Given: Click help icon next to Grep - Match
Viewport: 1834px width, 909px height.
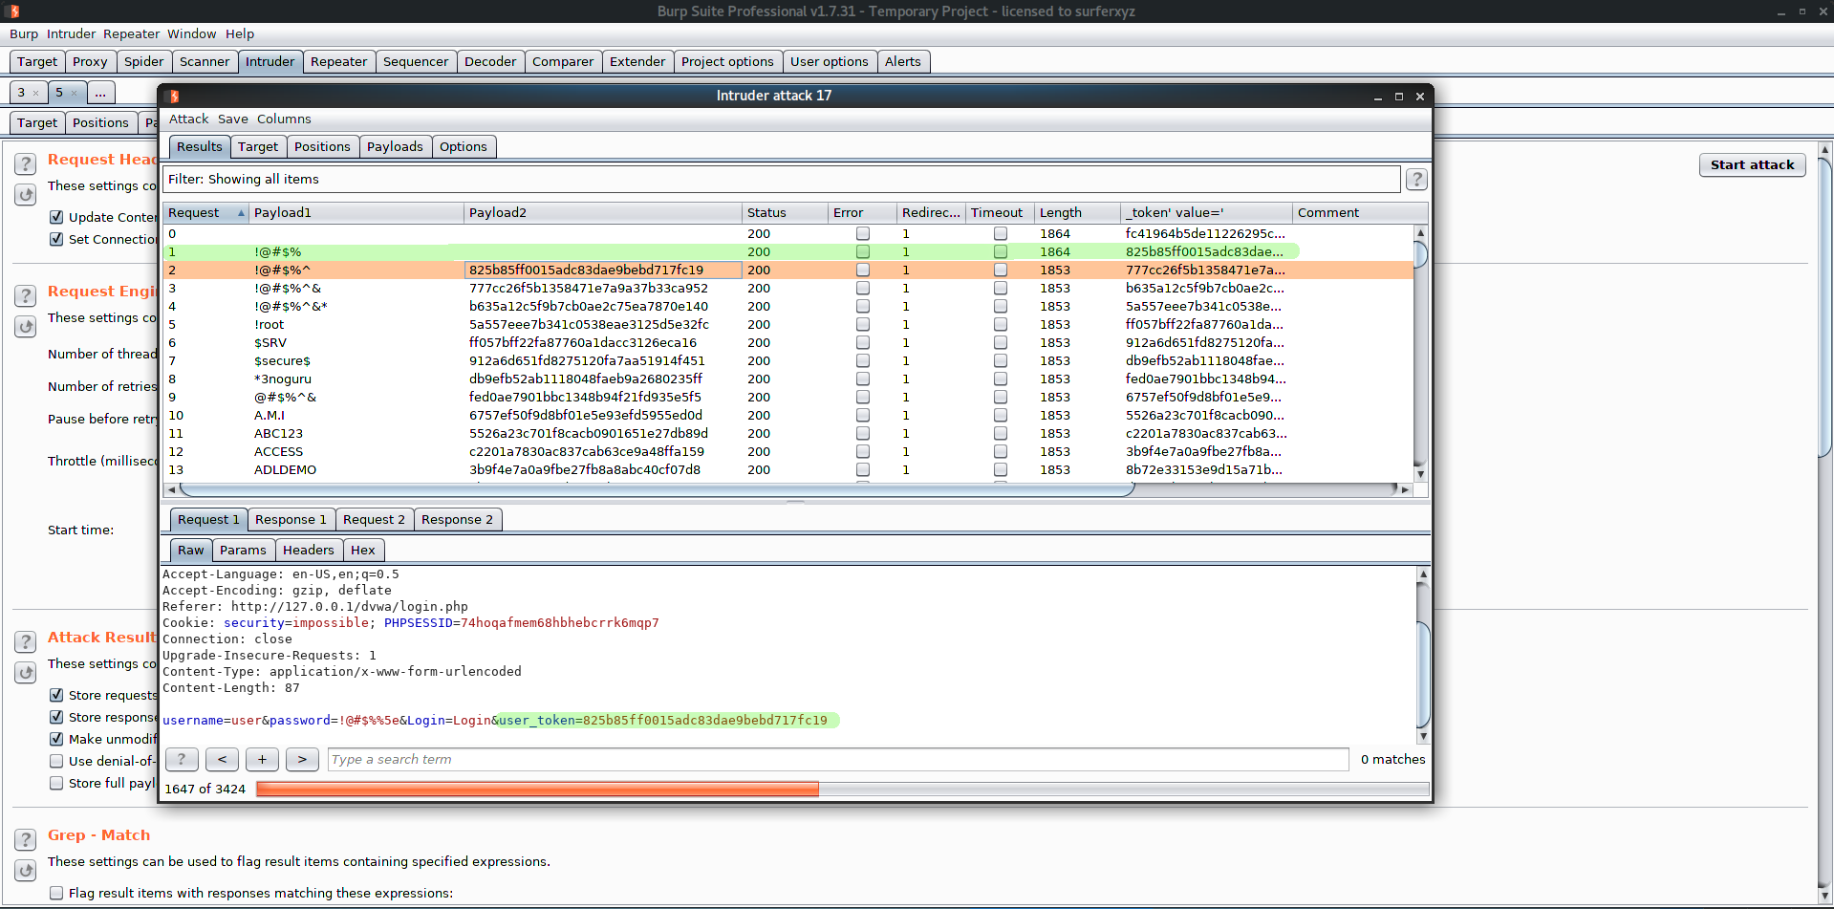Looking at the screenshot, I should 26,839.
